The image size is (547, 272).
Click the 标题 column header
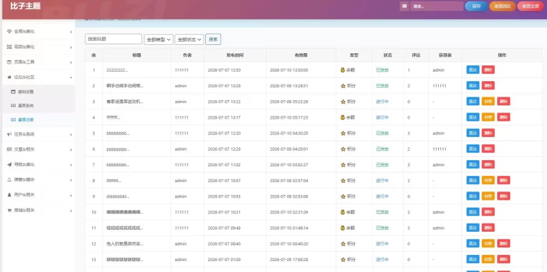137,55
